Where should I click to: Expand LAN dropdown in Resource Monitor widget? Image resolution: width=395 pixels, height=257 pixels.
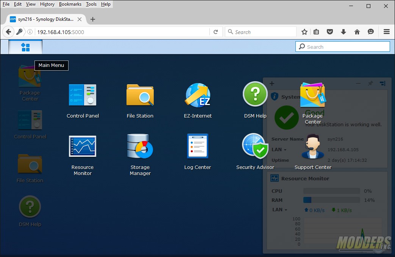click(x=279, y=210)
